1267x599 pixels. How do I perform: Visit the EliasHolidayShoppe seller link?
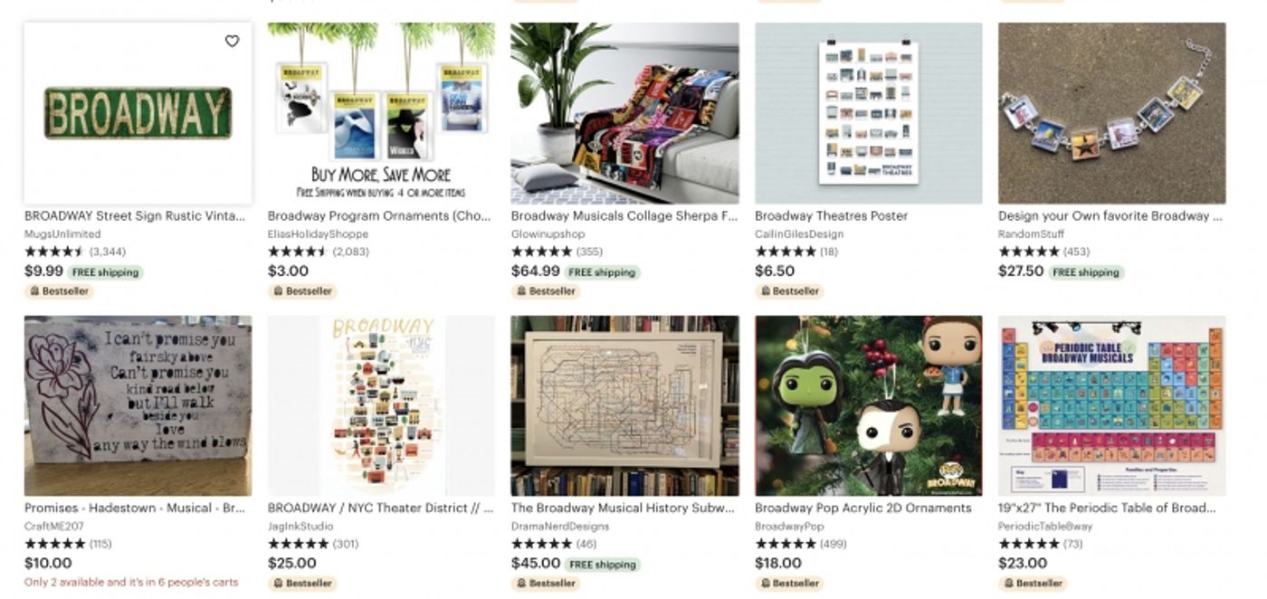click(x=318, y=234)
